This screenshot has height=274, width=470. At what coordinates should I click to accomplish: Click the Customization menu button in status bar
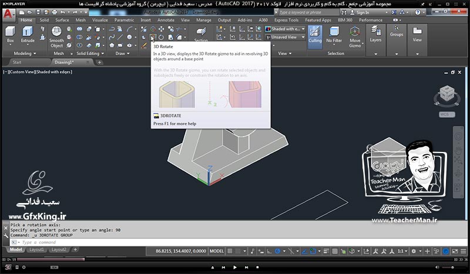(464, 251)
